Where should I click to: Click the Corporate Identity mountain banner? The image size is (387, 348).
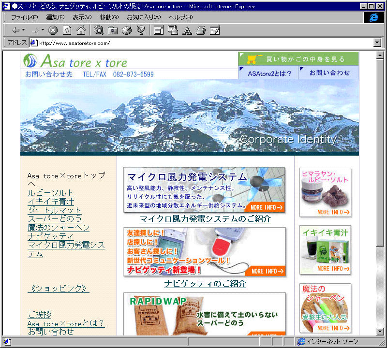pos(190,116)
